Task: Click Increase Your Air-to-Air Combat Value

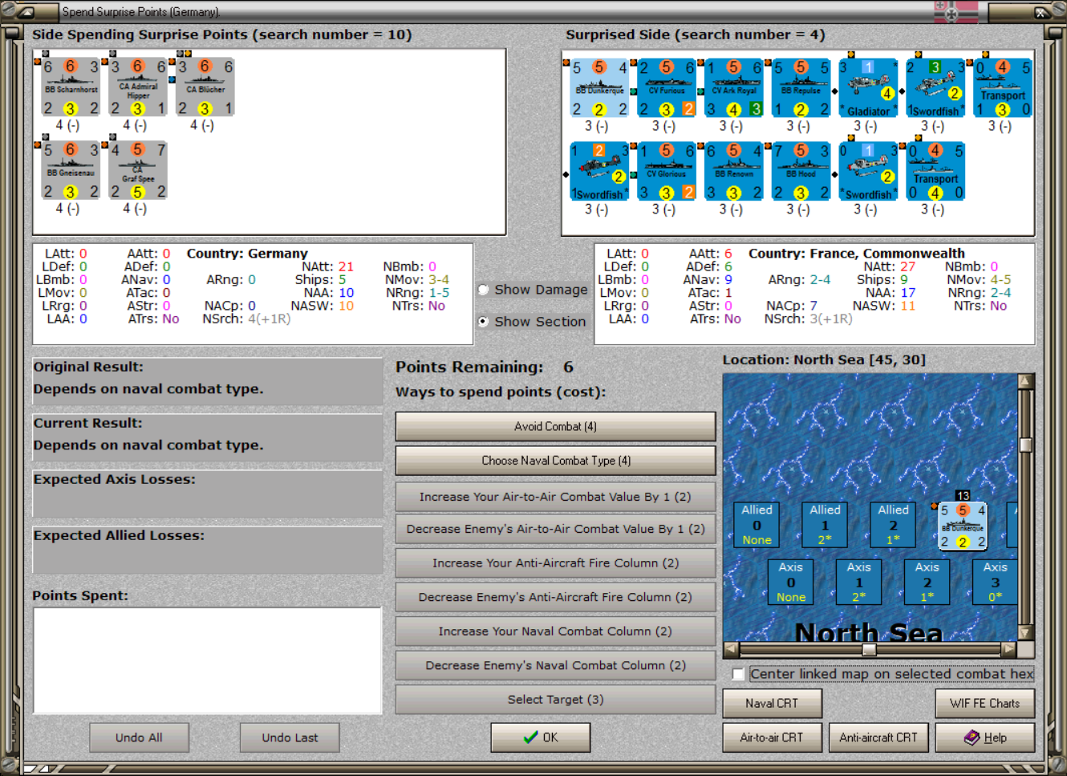Action: 555,497
